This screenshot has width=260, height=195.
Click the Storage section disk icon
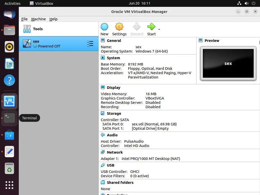click(x=103, y=113)
